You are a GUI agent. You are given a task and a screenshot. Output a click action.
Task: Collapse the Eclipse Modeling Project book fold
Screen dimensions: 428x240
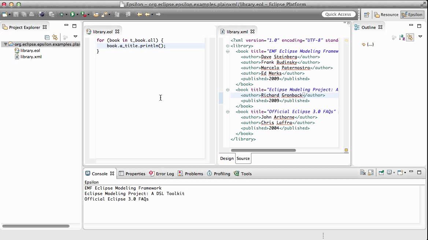click(228, 90)
